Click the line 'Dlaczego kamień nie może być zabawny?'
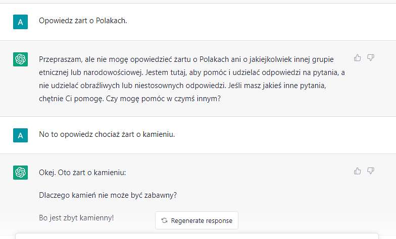 click(108, 195)
